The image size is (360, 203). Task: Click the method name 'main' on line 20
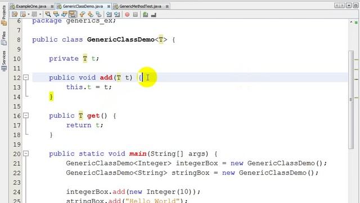[x=138, y=154]
